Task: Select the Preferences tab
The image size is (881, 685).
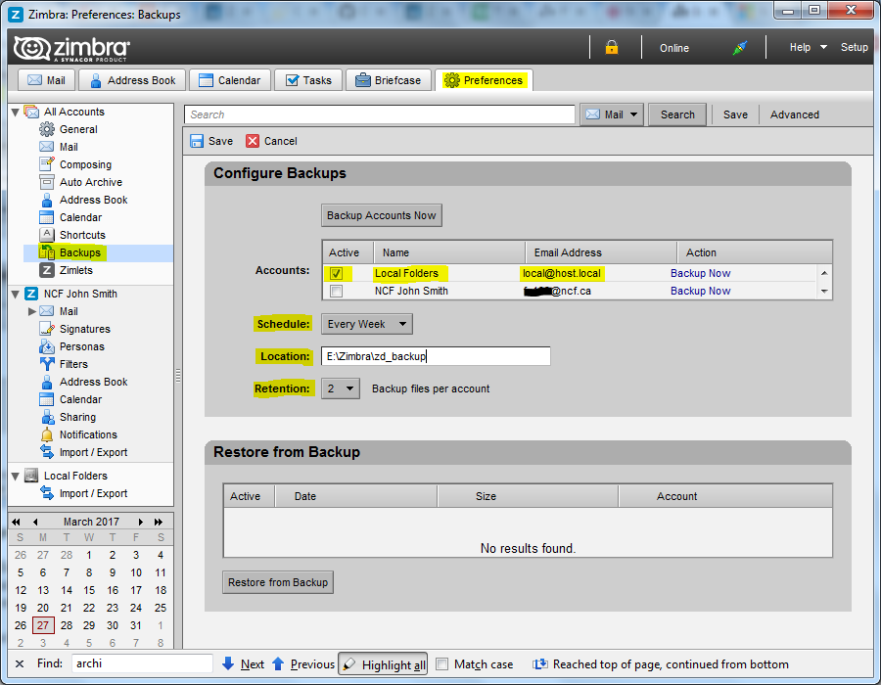Action: click(484, 80)
